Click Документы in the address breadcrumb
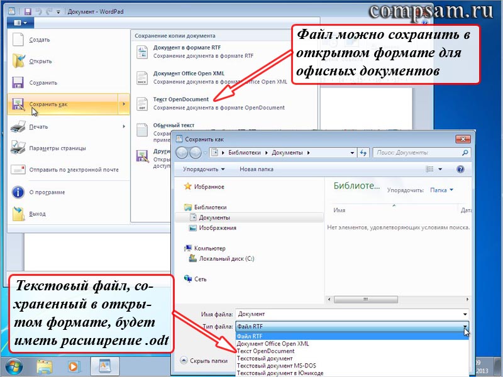The height and width of the screenshot is (377, 503). [x=287, y=153]
